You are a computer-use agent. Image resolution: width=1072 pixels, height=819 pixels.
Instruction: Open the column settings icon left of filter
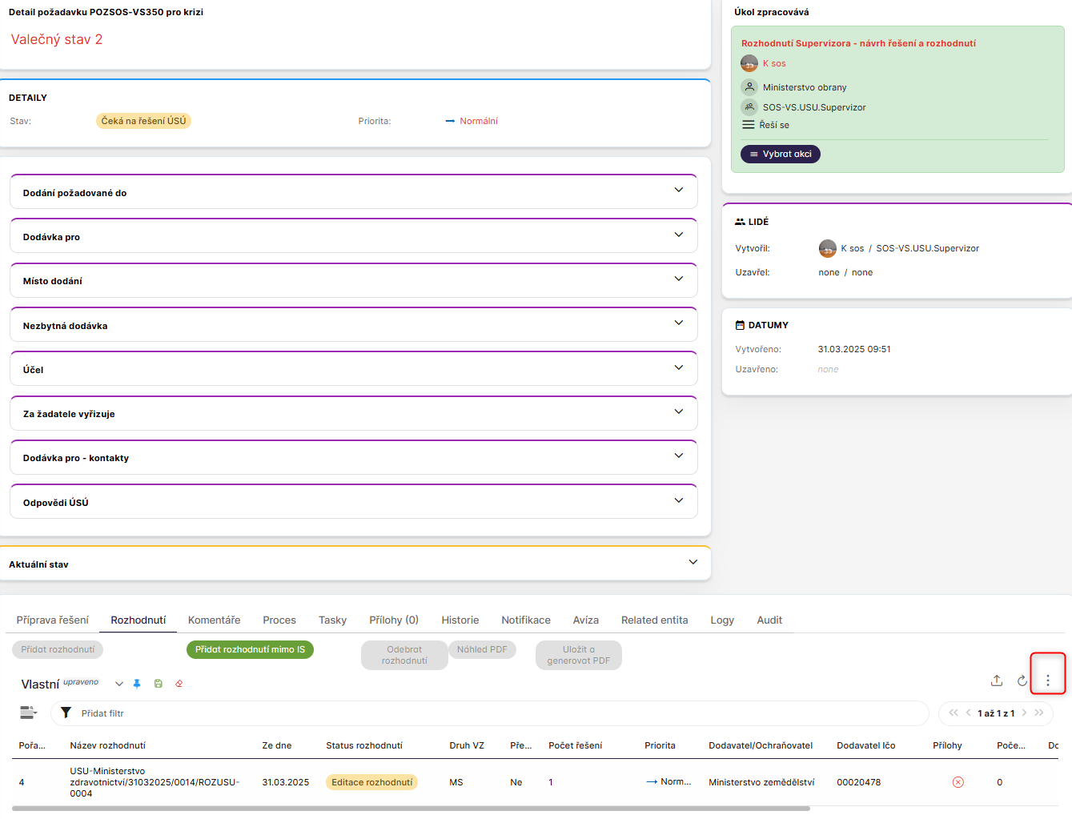[29, 713]
